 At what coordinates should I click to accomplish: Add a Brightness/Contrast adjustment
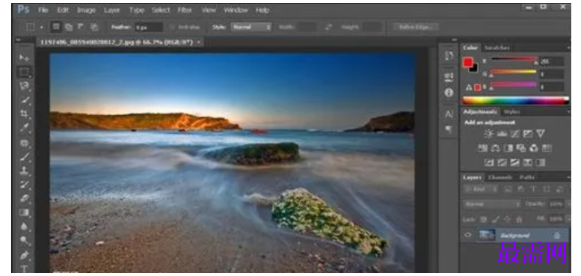click(x=489, y=134)
